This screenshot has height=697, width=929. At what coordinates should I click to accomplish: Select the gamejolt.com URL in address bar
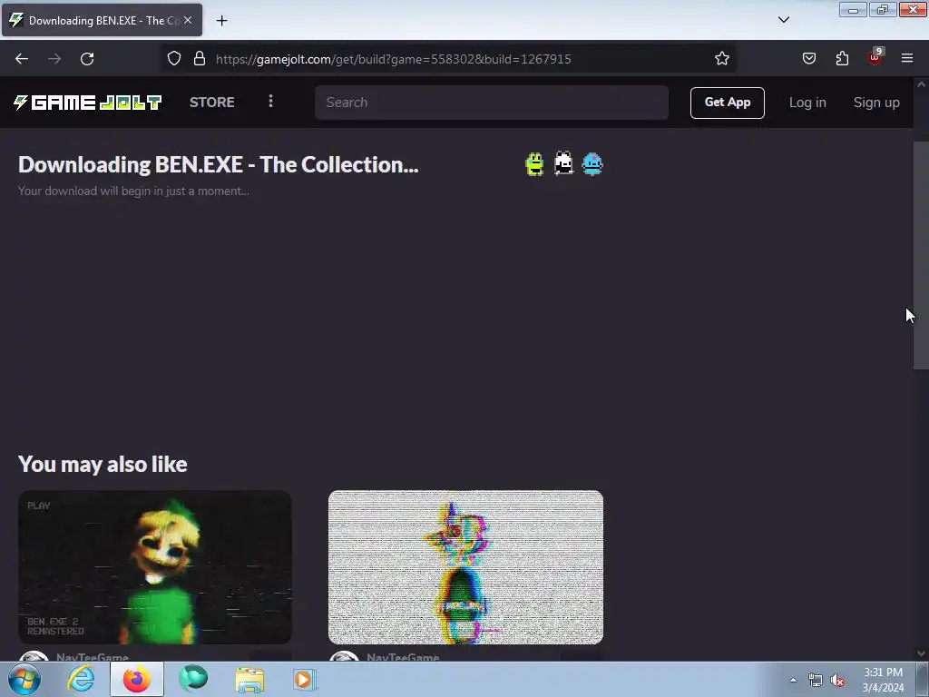click(x=394, y=59)
